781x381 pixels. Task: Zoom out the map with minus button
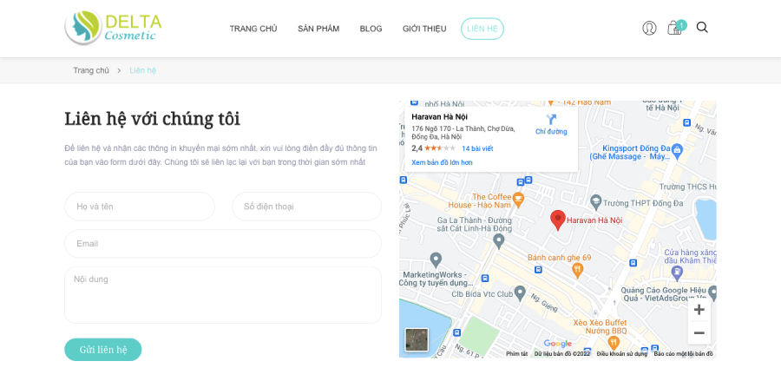(699, 333)
